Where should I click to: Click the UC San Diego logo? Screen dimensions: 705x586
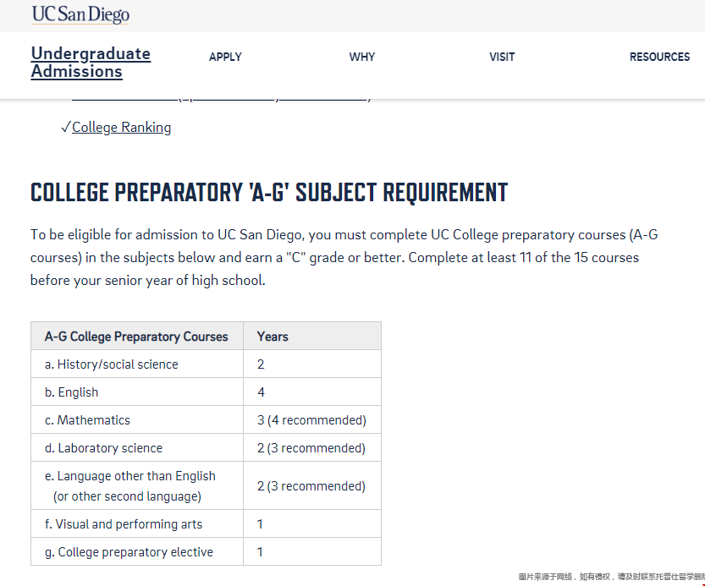coord(80,15)
